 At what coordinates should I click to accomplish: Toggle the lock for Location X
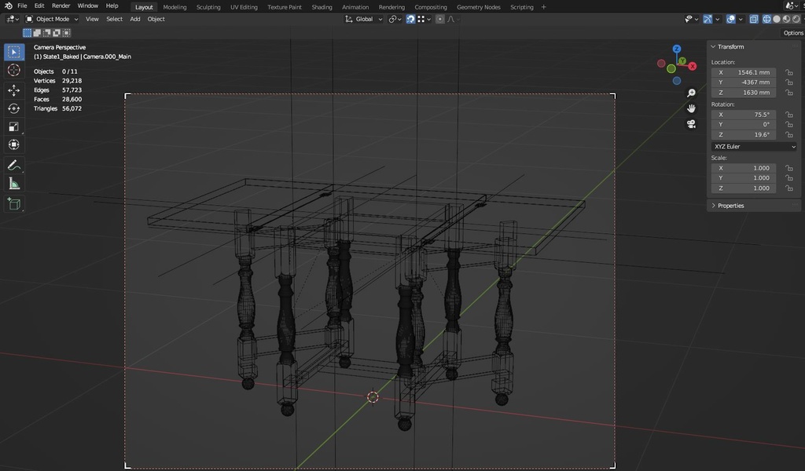coord(788,72)
